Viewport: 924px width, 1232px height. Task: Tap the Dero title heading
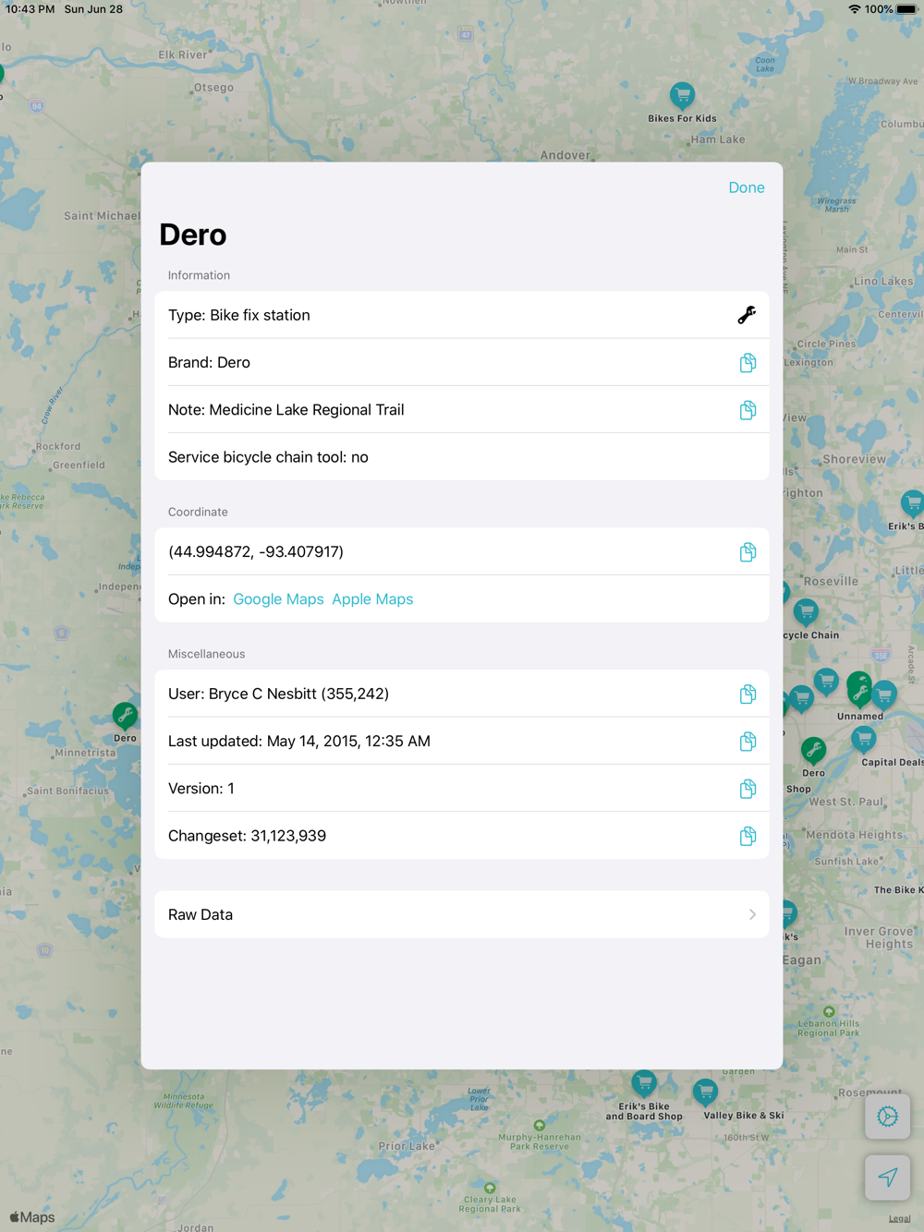point(192,235)
